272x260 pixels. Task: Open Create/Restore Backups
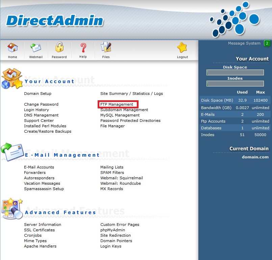[x=48, y=131]
